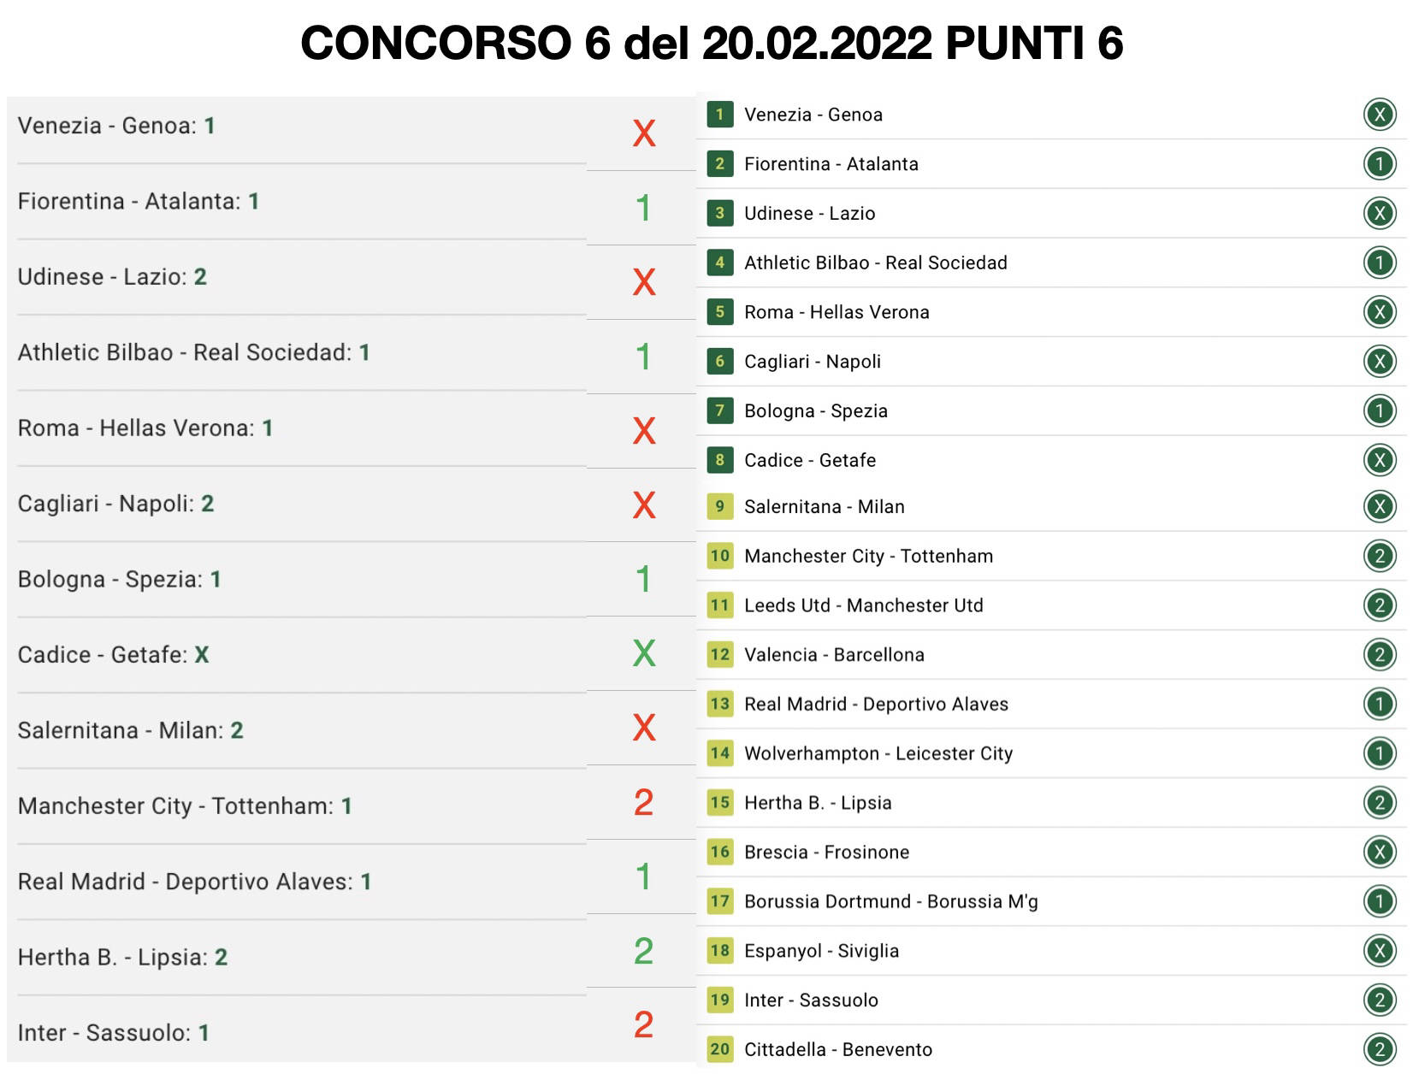Select the number 4 badge beside Athletic Bilbao

(x=719, y=263)
